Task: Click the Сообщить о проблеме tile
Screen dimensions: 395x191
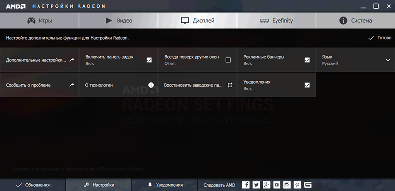Action: pyautogui.click(x=39, y=85)
